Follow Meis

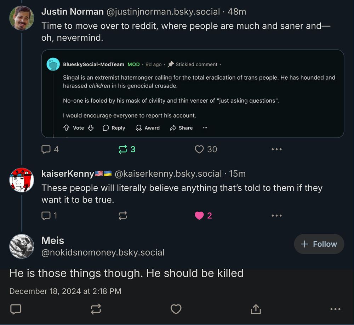point(319,244)
